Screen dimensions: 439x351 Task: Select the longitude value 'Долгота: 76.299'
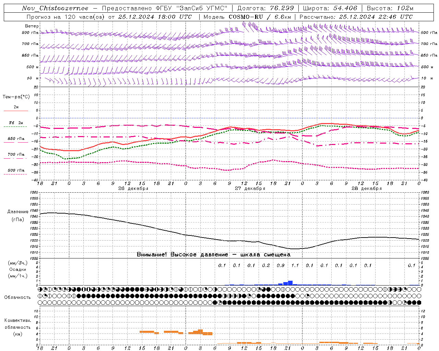(265, 8)
